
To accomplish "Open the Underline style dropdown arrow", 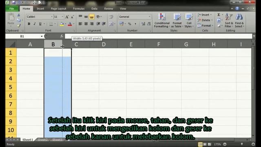I will pos(44,24).
